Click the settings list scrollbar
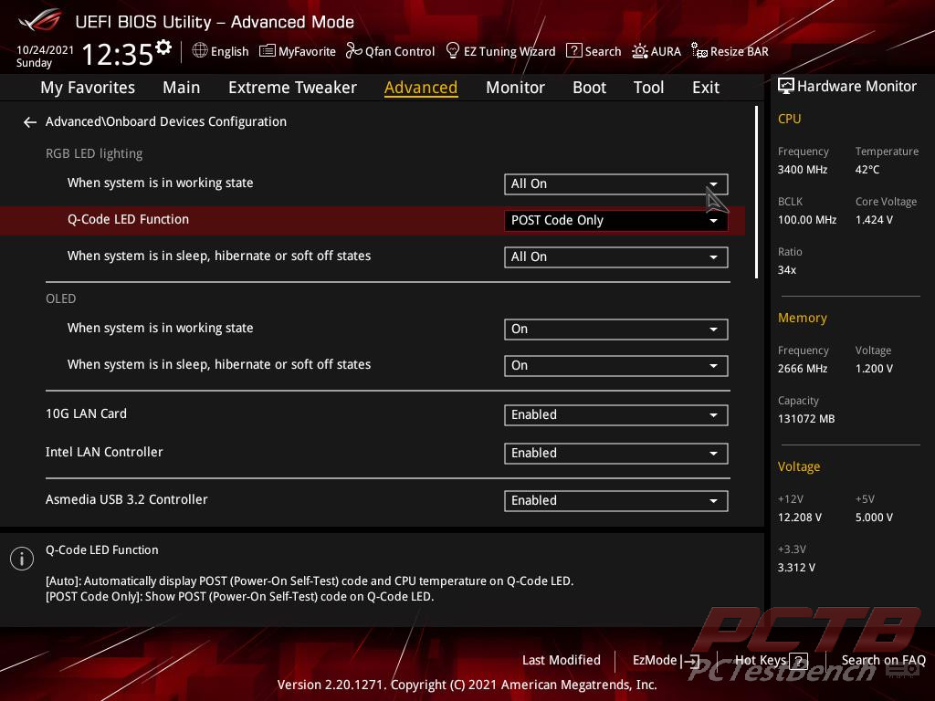The width and height of the screenshot is (935, 701). 757,192
